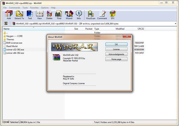Click WinRAR books icon in About dialog
Image resolution: width=179 pixels, height=126 pixels.
(x=56, y=57)
